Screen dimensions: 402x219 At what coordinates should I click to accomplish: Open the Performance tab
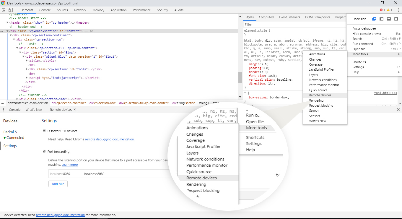[x=142, y=10]
